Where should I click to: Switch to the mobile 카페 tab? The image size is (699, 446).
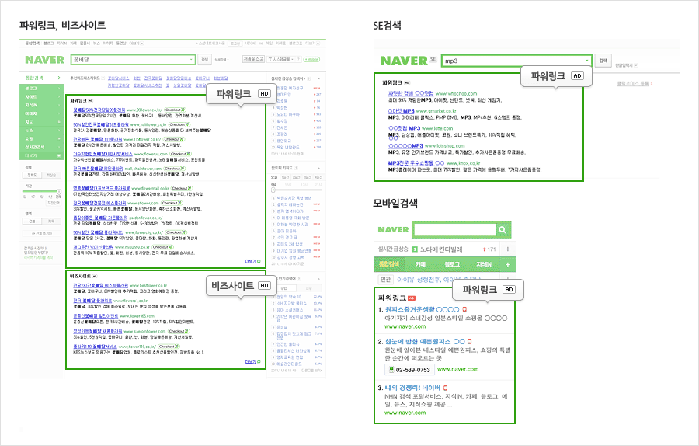420,264
